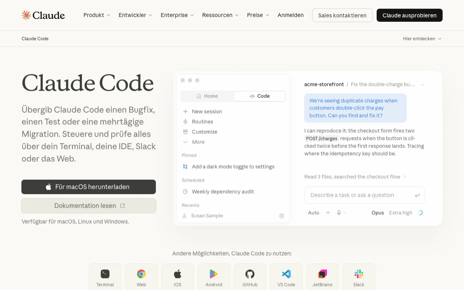Switch to the Home tab
This screenshot has width=464, height=290.
click(x=207, y=96)
